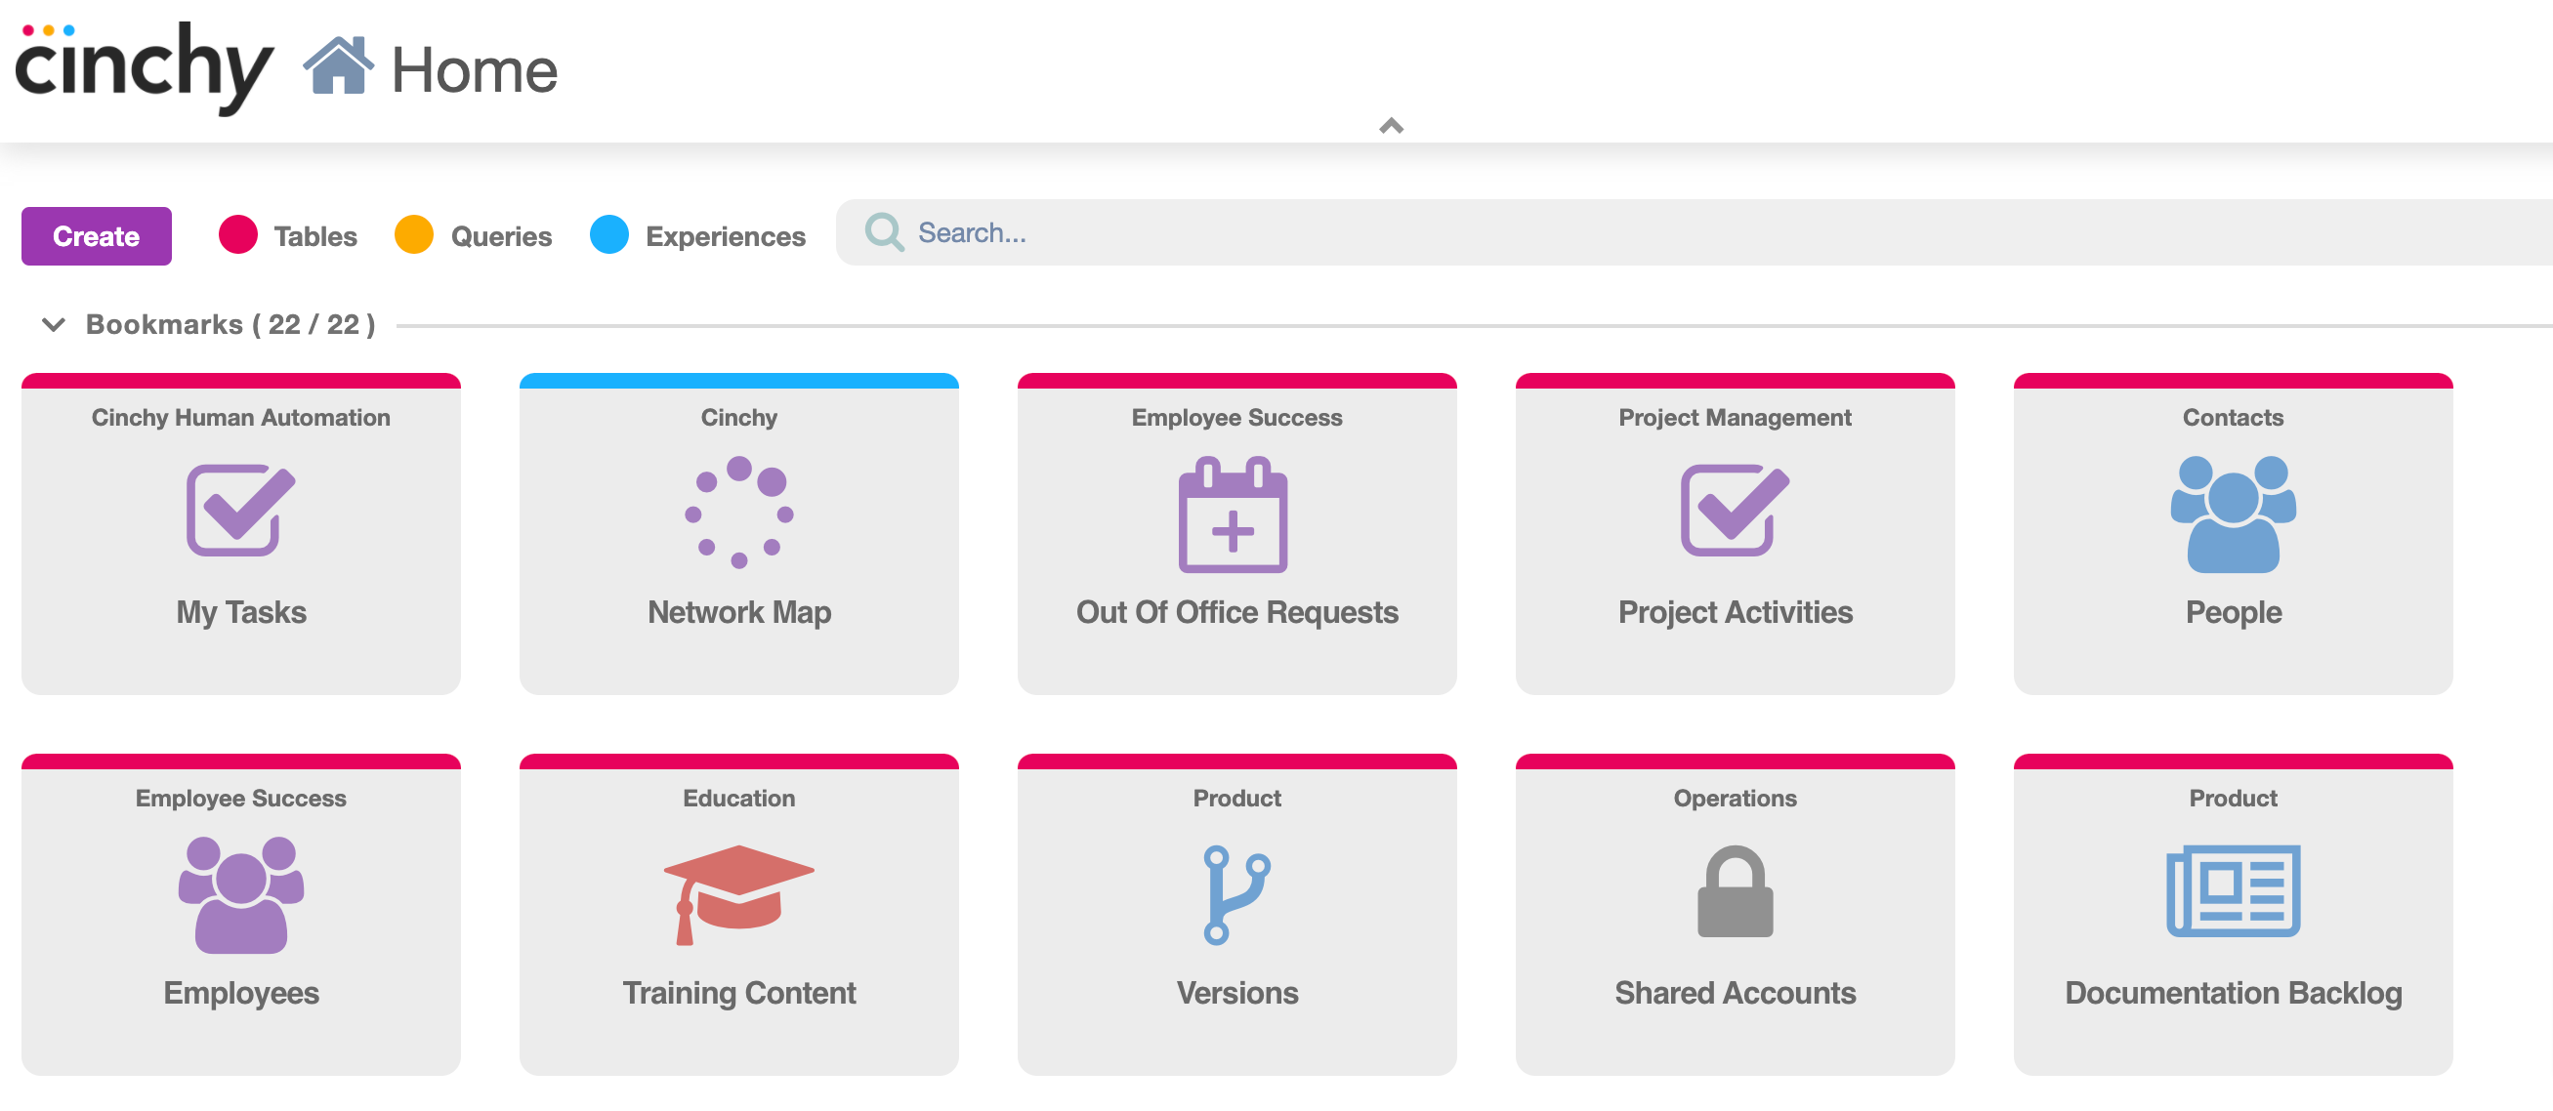The height and width of the screenshot is (1111, 2553).
Task: Click the Employees title
Action: pyautogui.click(x=241, y=993)
